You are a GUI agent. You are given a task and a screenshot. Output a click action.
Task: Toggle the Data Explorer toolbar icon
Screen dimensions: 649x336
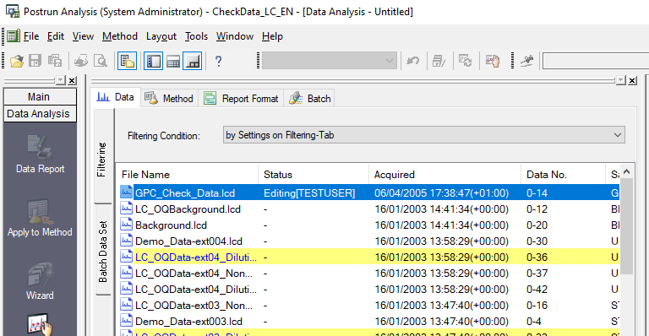click(127, 61)
